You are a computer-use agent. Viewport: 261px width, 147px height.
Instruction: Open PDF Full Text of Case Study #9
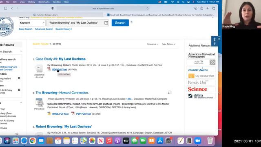click(x=60, y=69)
